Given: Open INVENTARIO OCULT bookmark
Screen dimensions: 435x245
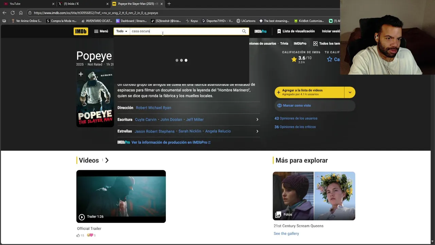Looking at the screenshot, I should [x=97, y=21].
